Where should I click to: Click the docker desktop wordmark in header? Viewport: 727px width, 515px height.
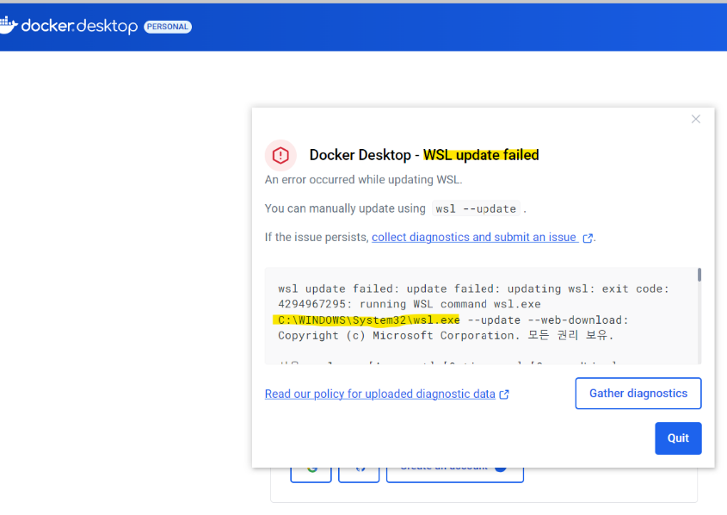point(79,26)
